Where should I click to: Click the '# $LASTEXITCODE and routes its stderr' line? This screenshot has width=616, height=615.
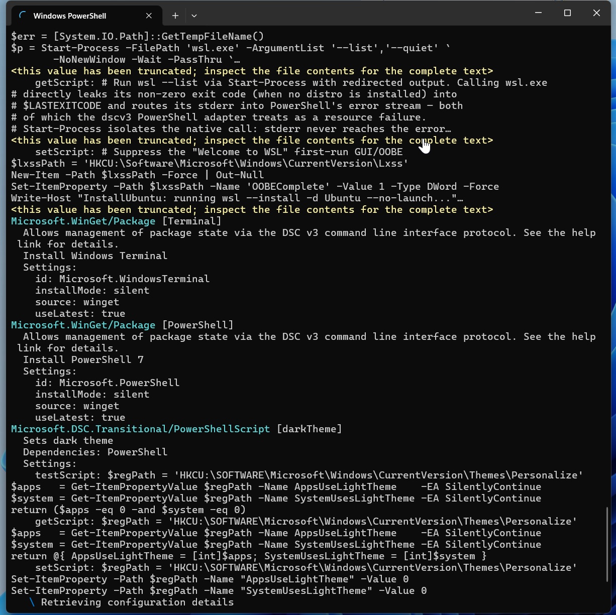point(237,105)
